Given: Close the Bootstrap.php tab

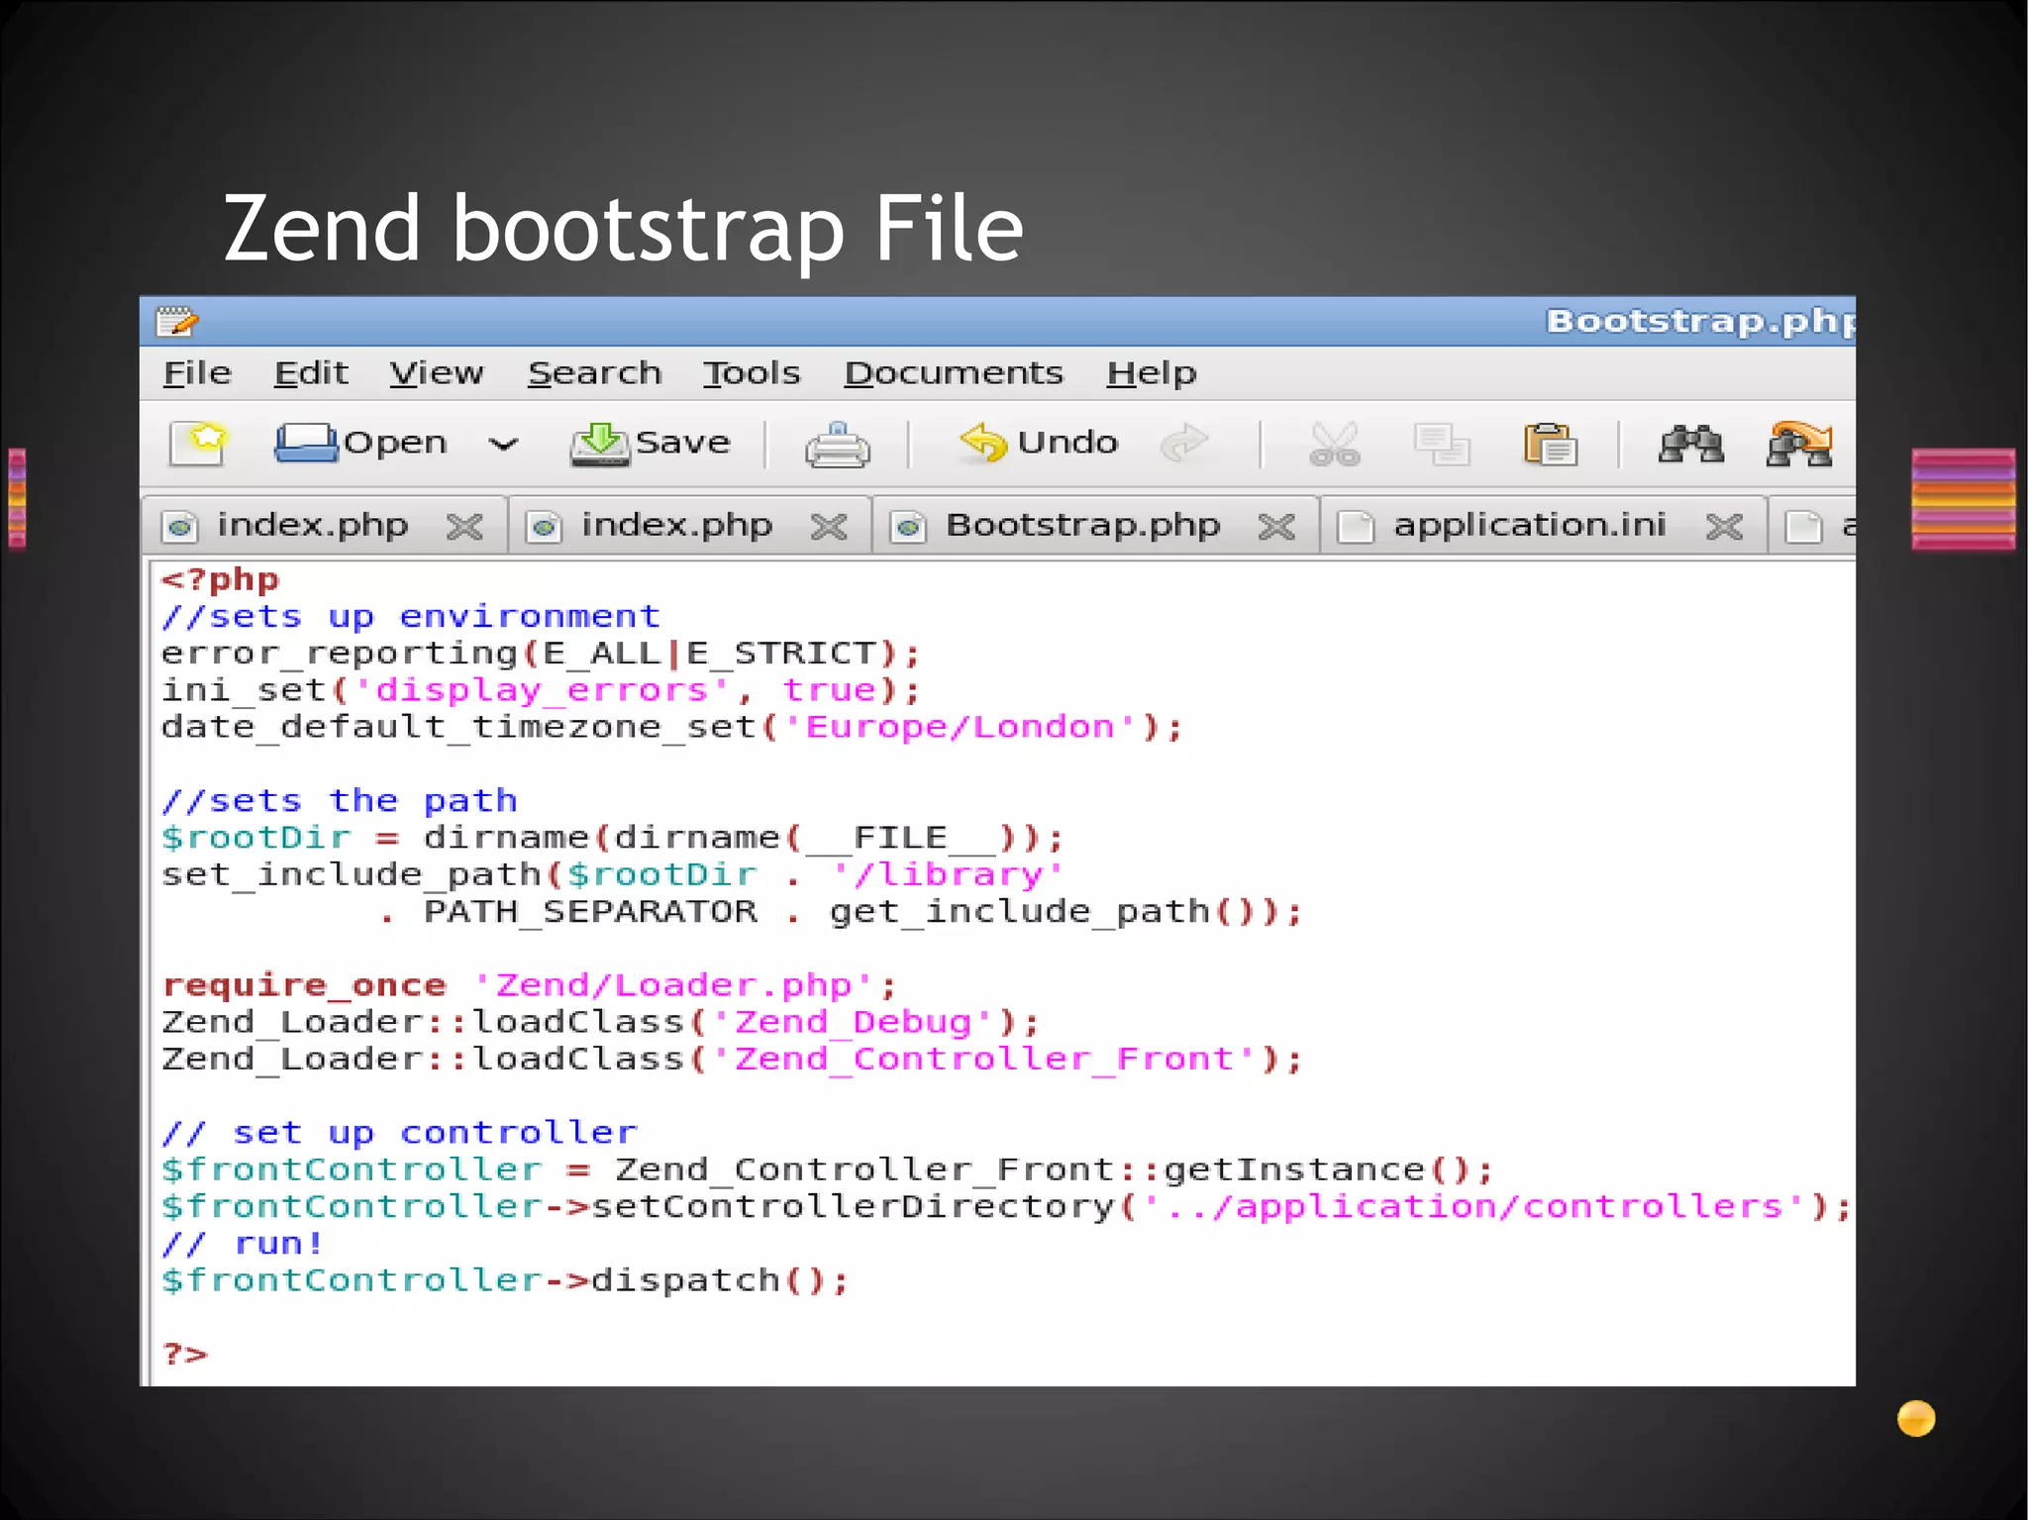Looking at the screenshot, I should click(x=1276, y=527).
